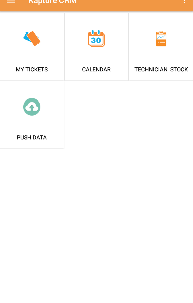Screen dimensions: 193x303
Task: Select the PUSH DATA label
Action: click(32, 137)
